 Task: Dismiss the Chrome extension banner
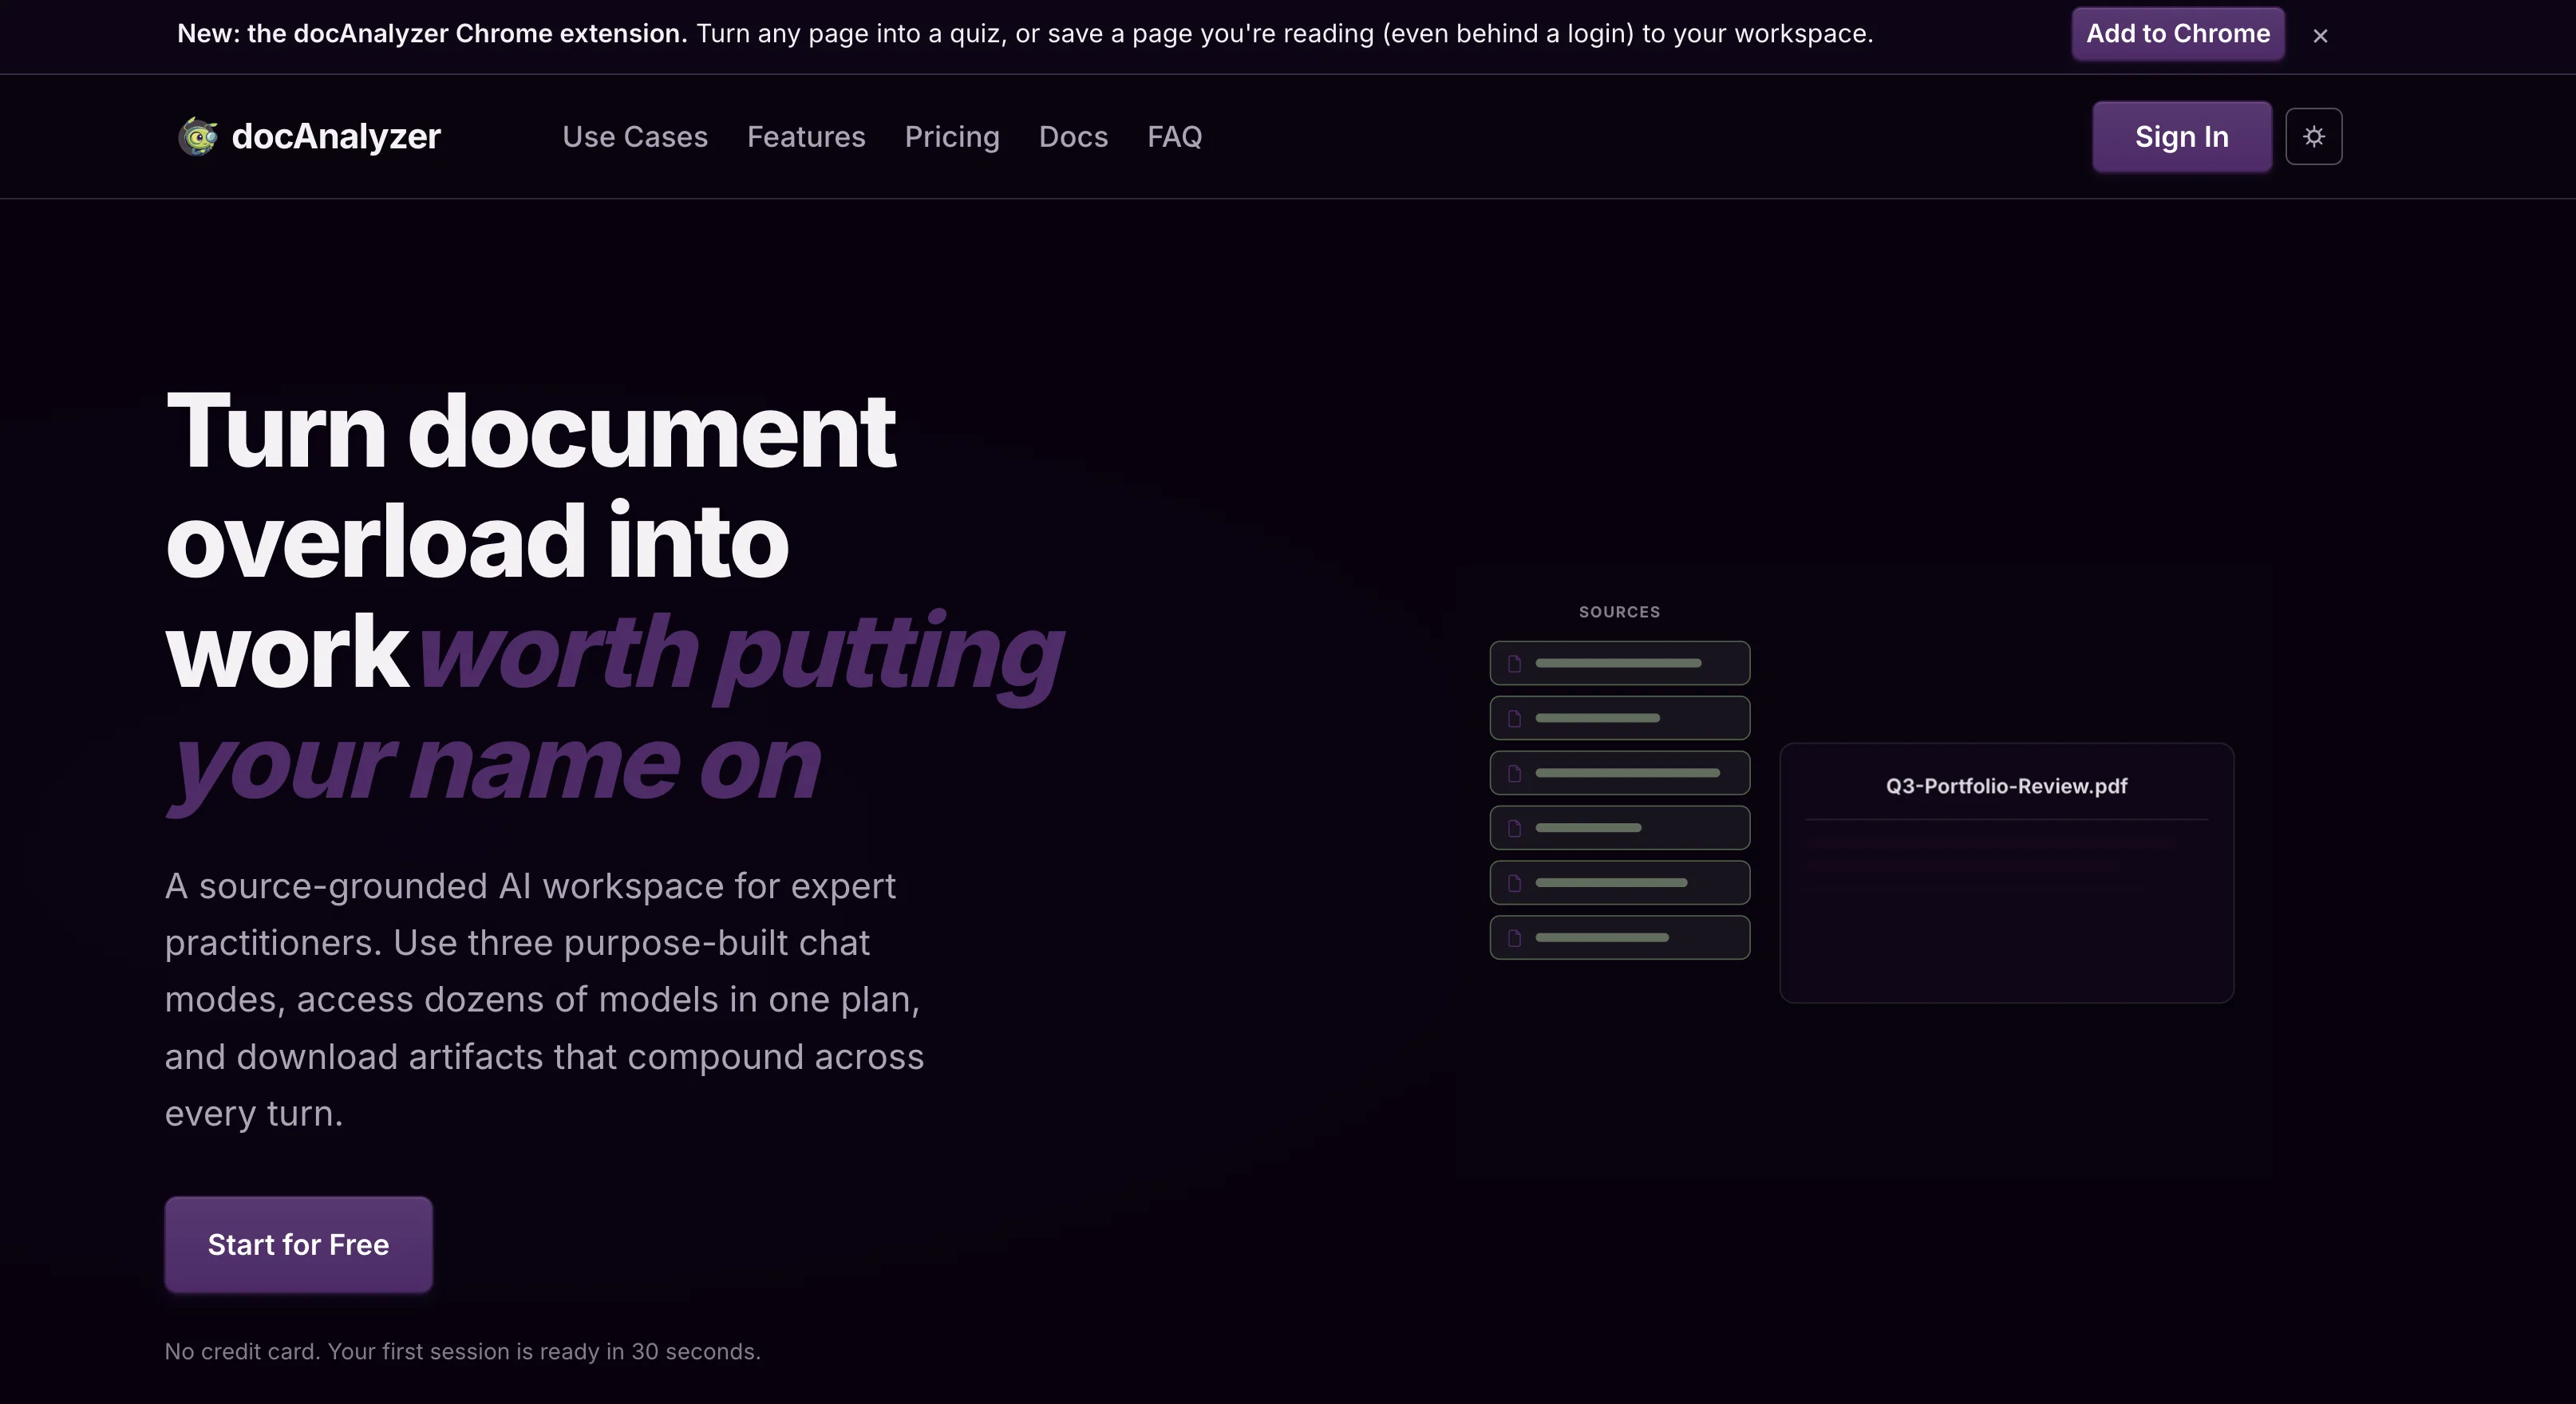(2320, 36)
